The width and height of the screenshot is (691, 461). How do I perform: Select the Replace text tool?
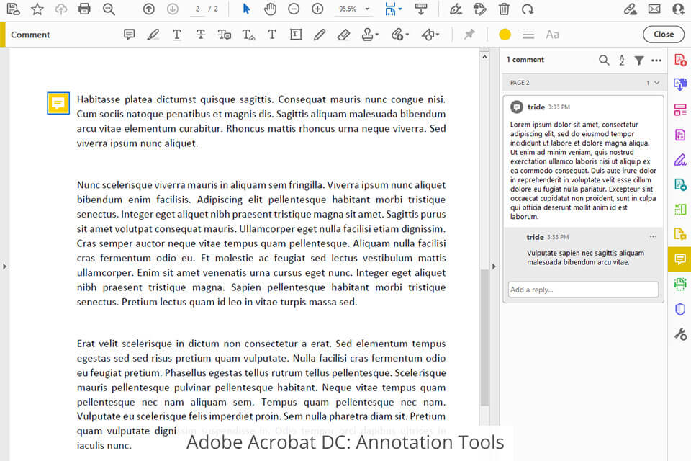[225, 35]
